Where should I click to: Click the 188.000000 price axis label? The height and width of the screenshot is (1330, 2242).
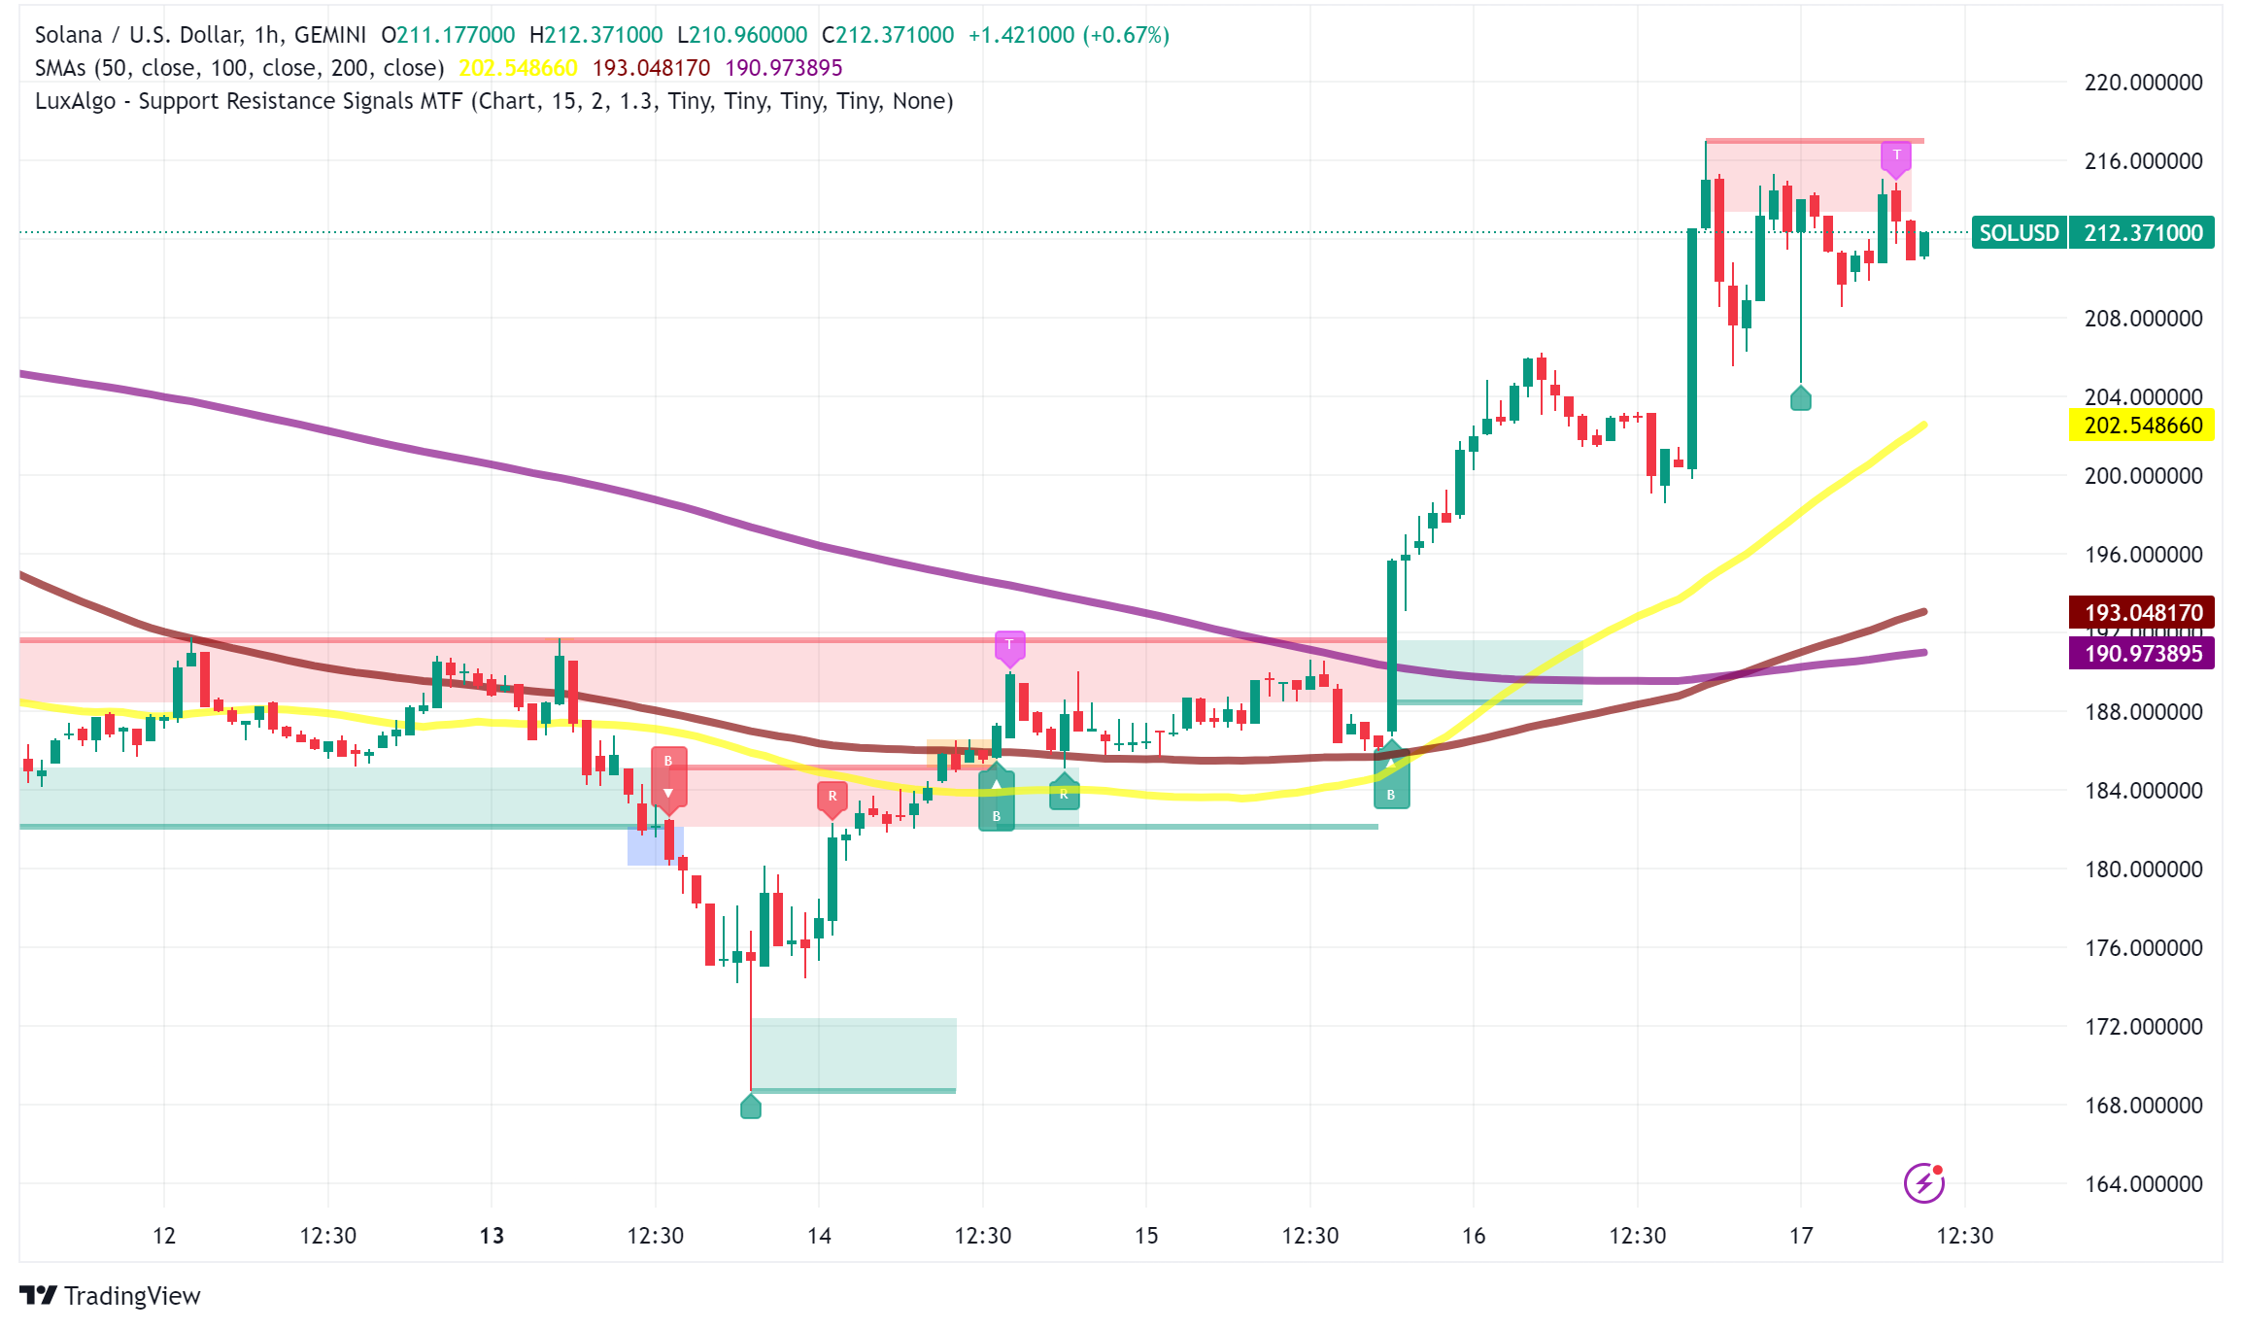point(2143,712)
